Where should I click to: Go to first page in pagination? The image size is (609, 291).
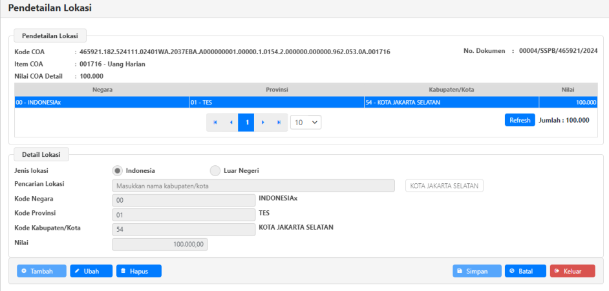point(215,122)
